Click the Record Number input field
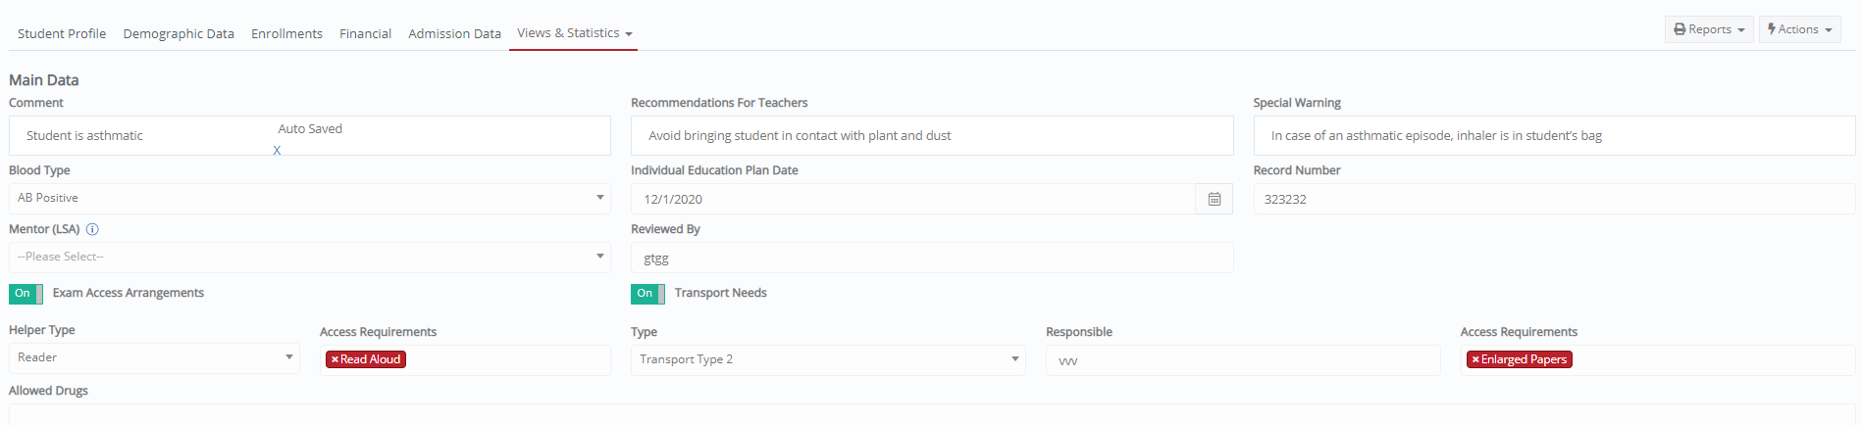 point(1554,199)
